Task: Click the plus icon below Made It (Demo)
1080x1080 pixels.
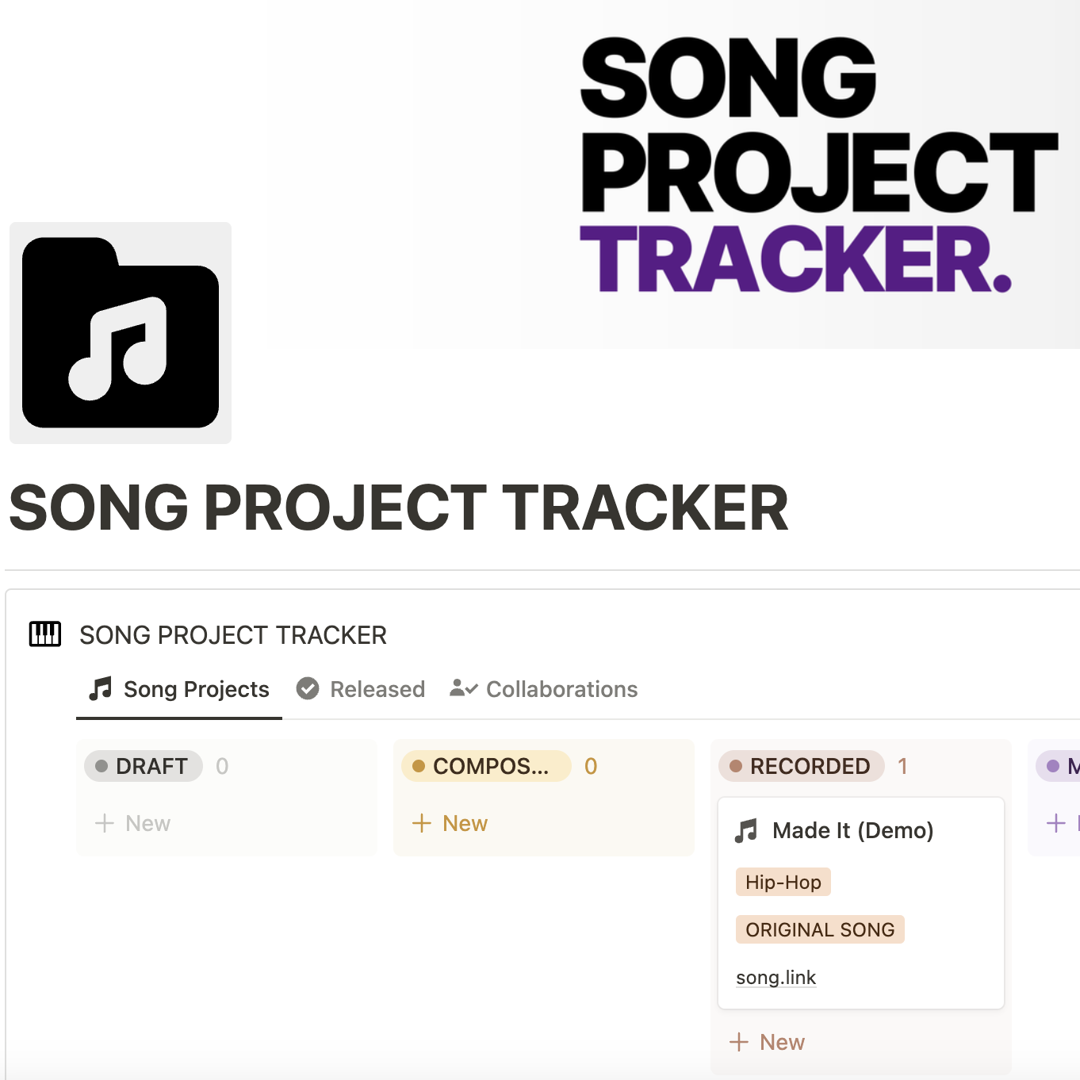Action: pos(739,1042)
